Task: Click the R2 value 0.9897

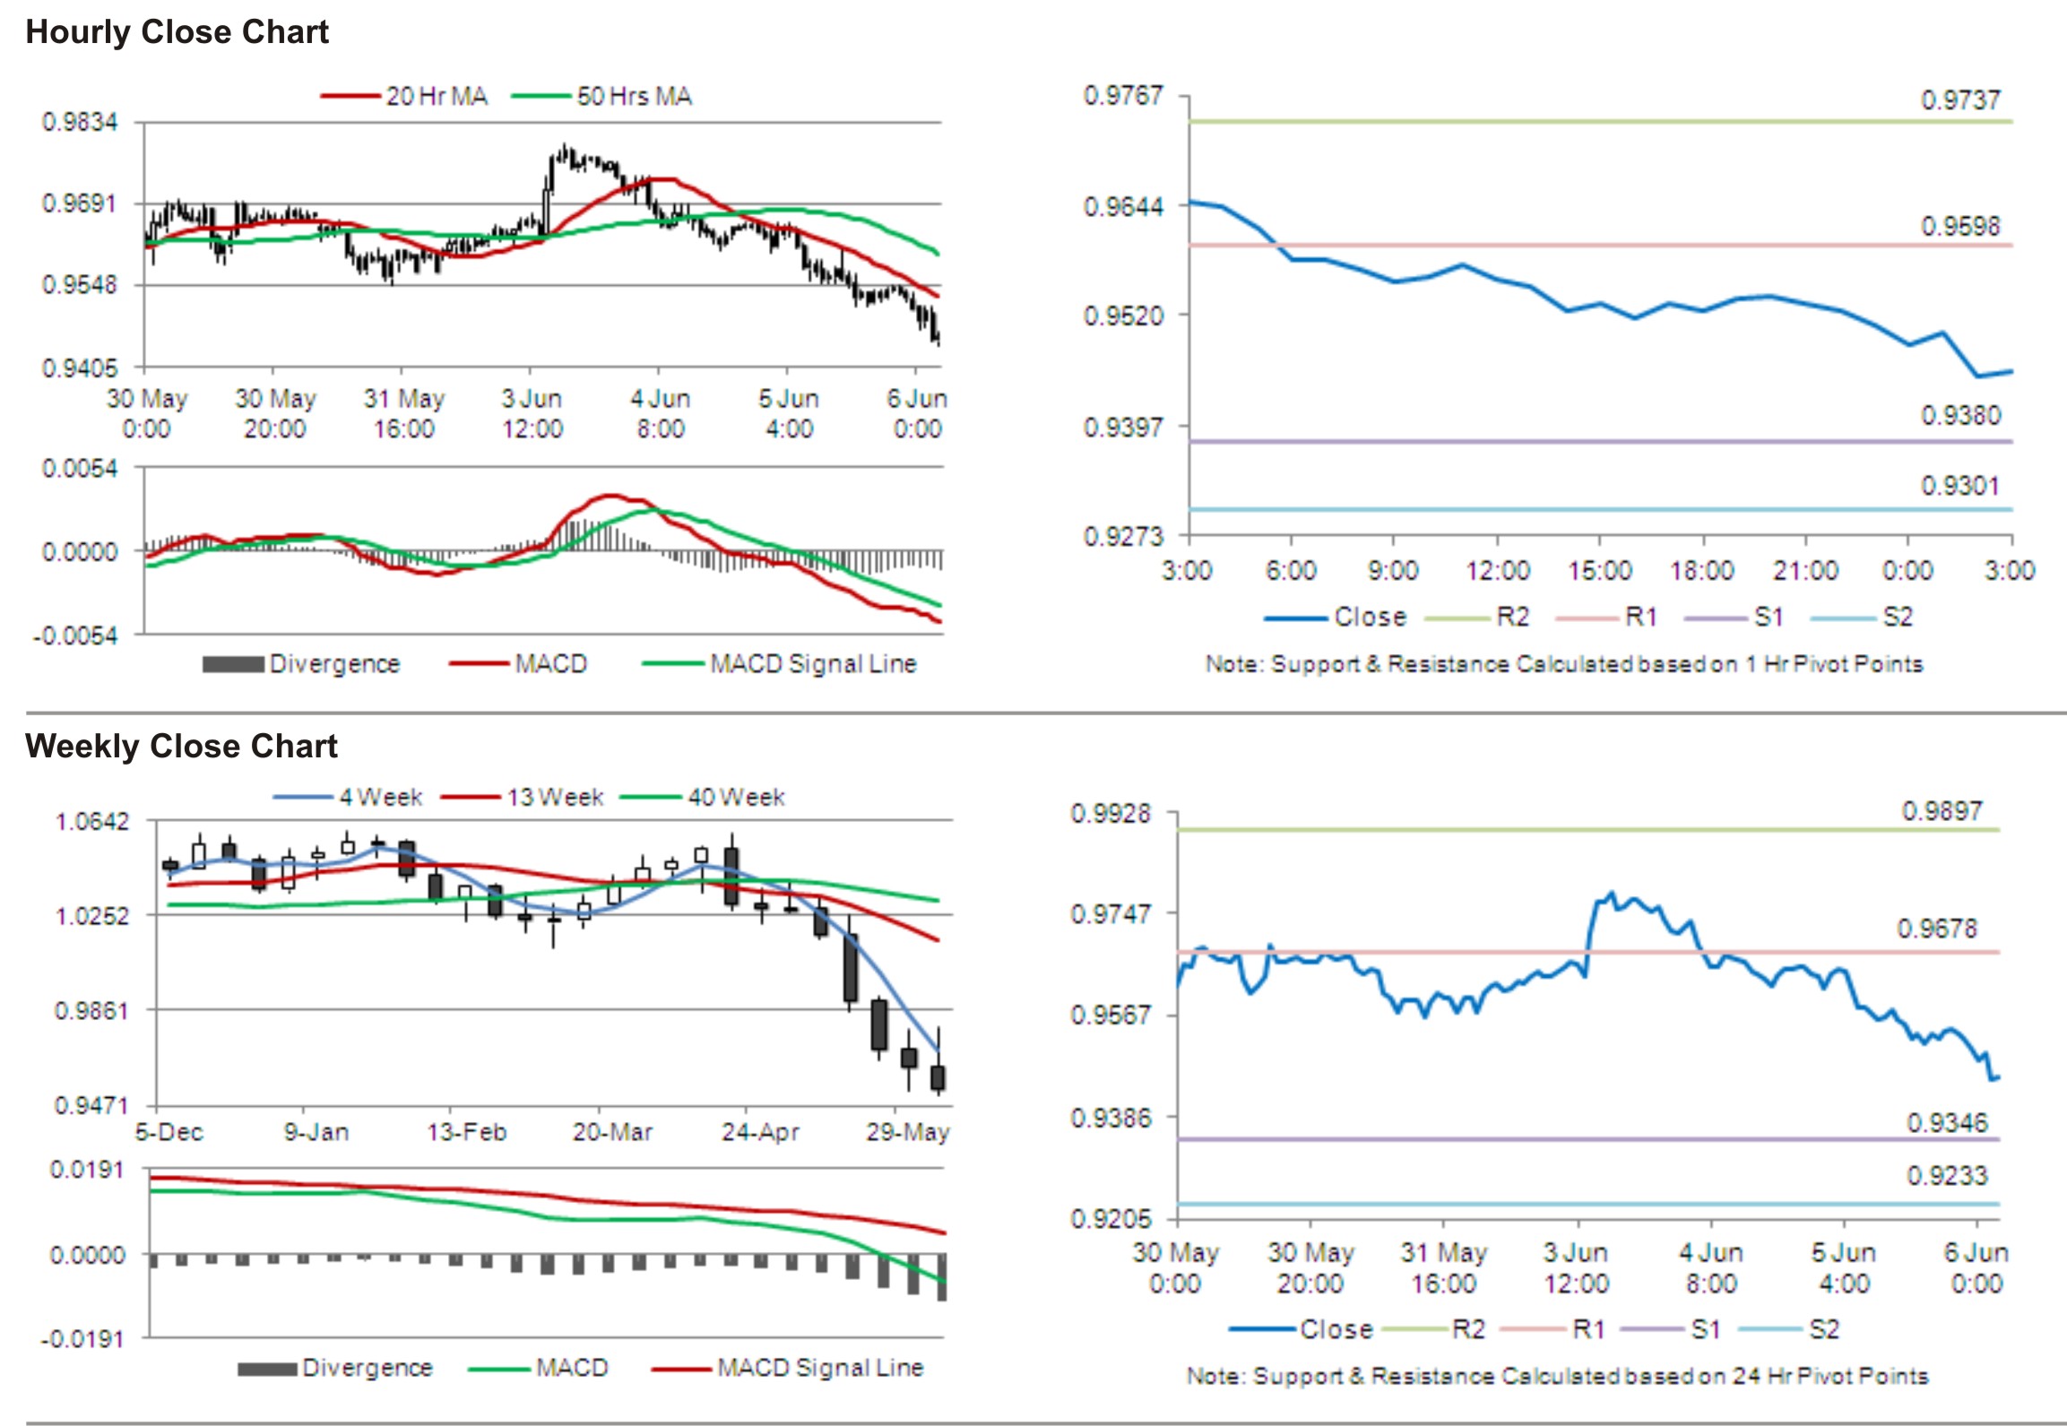Action: (1942, 811)
